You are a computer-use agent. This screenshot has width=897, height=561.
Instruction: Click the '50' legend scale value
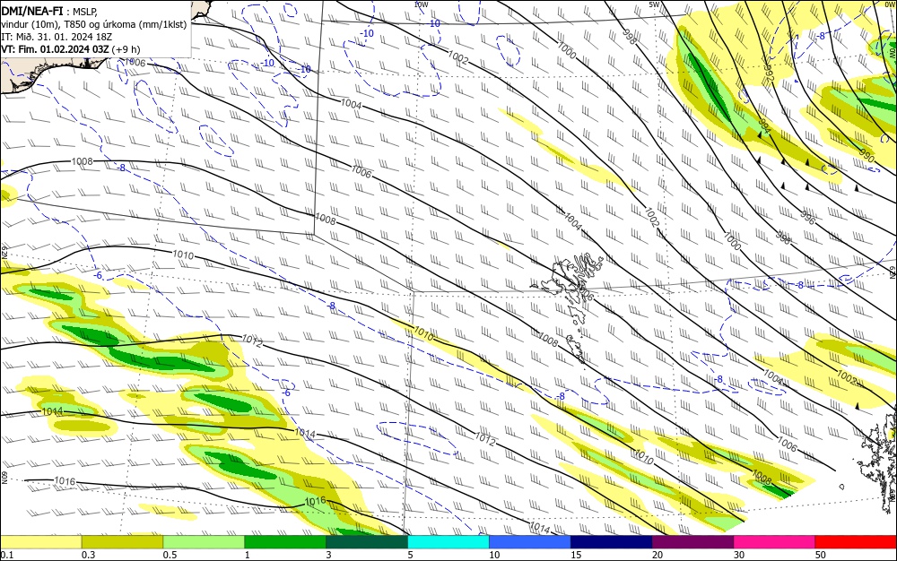click(x=821, y=555)
